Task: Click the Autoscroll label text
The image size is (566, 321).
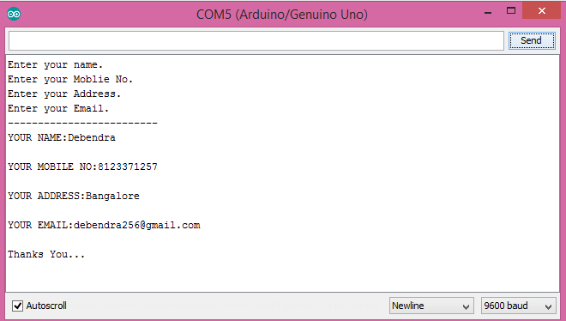Action: [x=46, y=306]
